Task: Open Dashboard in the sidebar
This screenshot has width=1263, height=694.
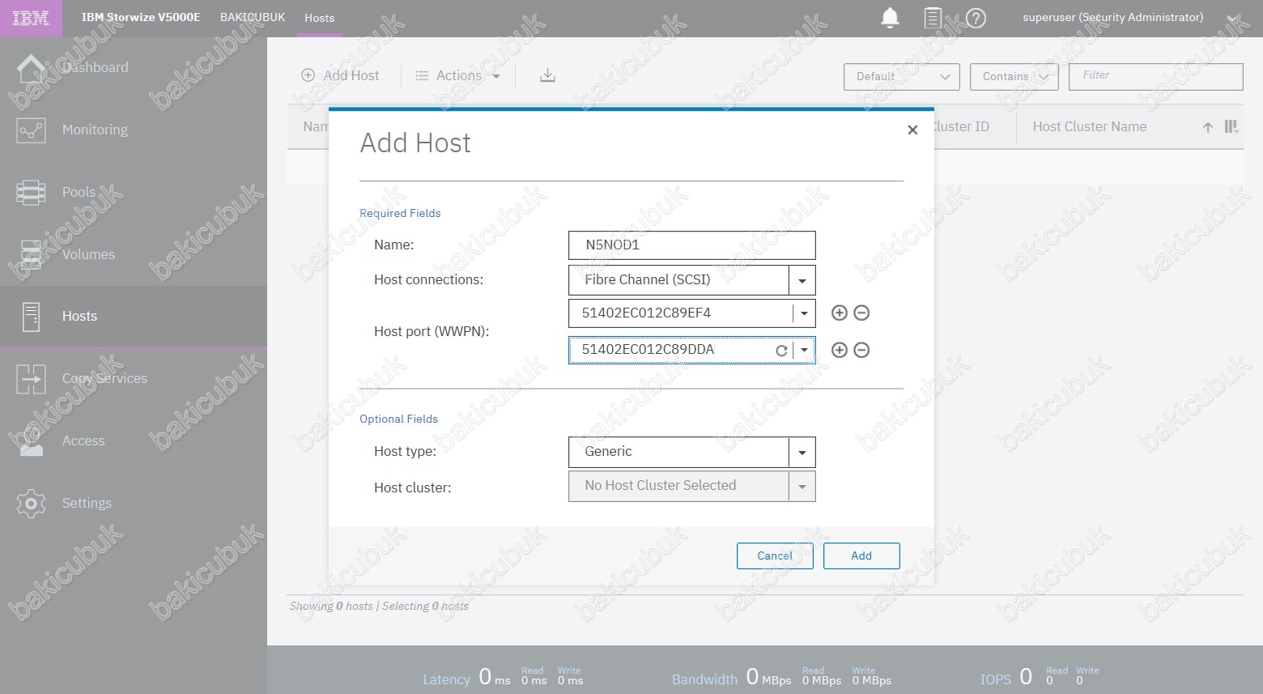Action: pos(134,68)
